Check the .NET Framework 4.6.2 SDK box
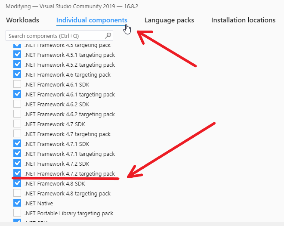Screen dimensions: 284x226 click(17, 104)
